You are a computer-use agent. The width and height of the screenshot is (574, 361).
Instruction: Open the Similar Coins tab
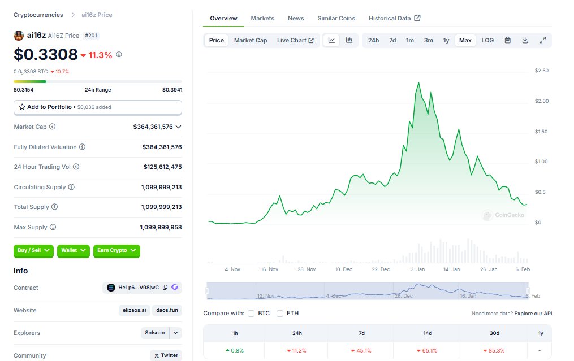click(x=336, y=18)
